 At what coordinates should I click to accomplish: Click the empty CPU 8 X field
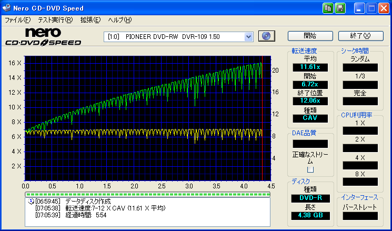click(360, 182)
